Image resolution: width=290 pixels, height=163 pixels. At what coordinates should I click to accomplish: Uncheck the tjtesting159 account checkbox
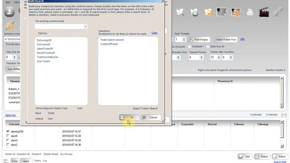(x=8, y=131)
